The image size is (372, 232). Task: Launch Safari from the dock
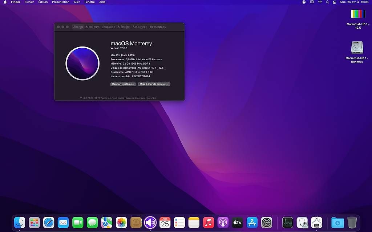coord(49,223)
